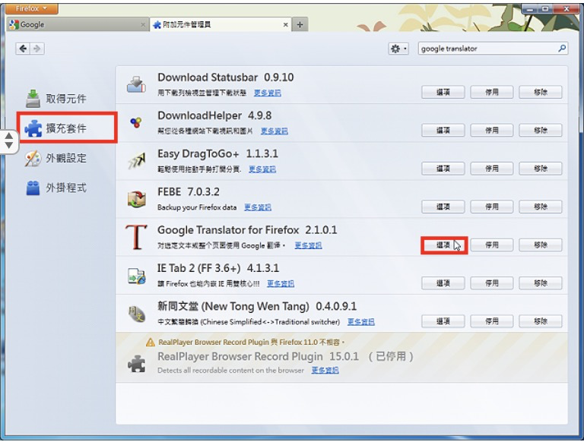This screenshot has width=584, height=442.
Task: Click 移除 for New Tong Wen Tang
Action: coord(541,321)
